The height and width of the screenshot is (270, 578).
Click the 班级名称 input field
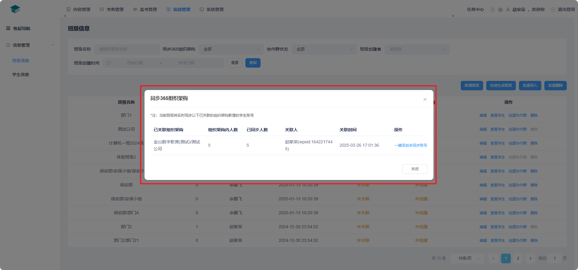pyautogui.click(x=127, y=49)
